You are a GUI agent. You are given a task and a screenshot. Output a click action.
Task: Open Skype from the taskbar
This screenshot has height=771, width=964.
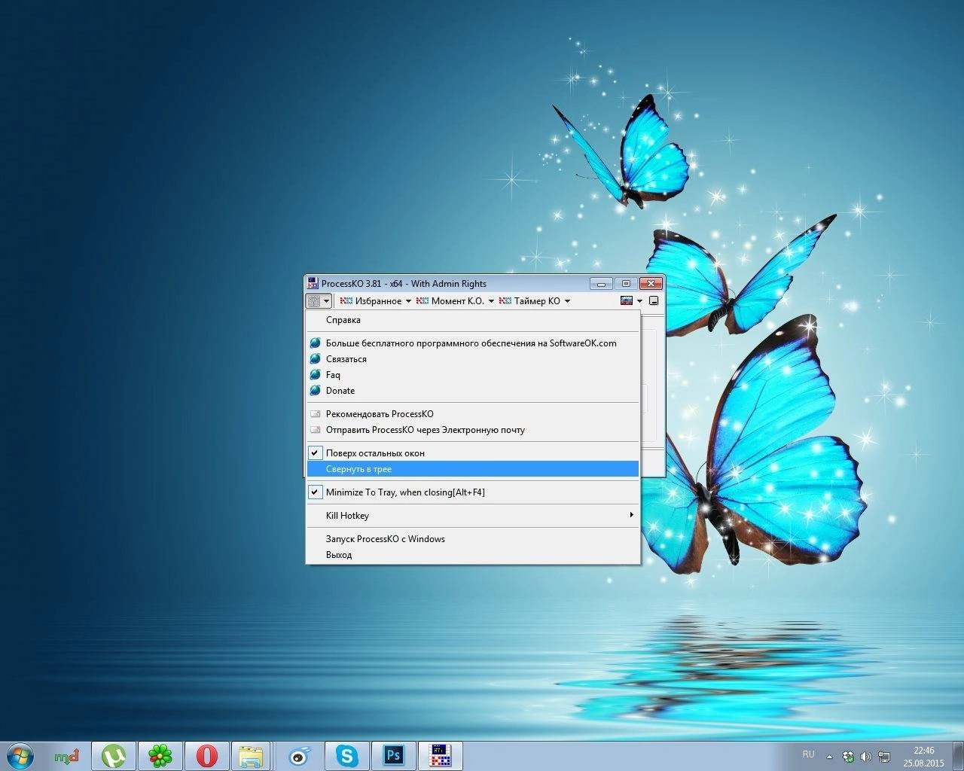click(x=346, y=756)
